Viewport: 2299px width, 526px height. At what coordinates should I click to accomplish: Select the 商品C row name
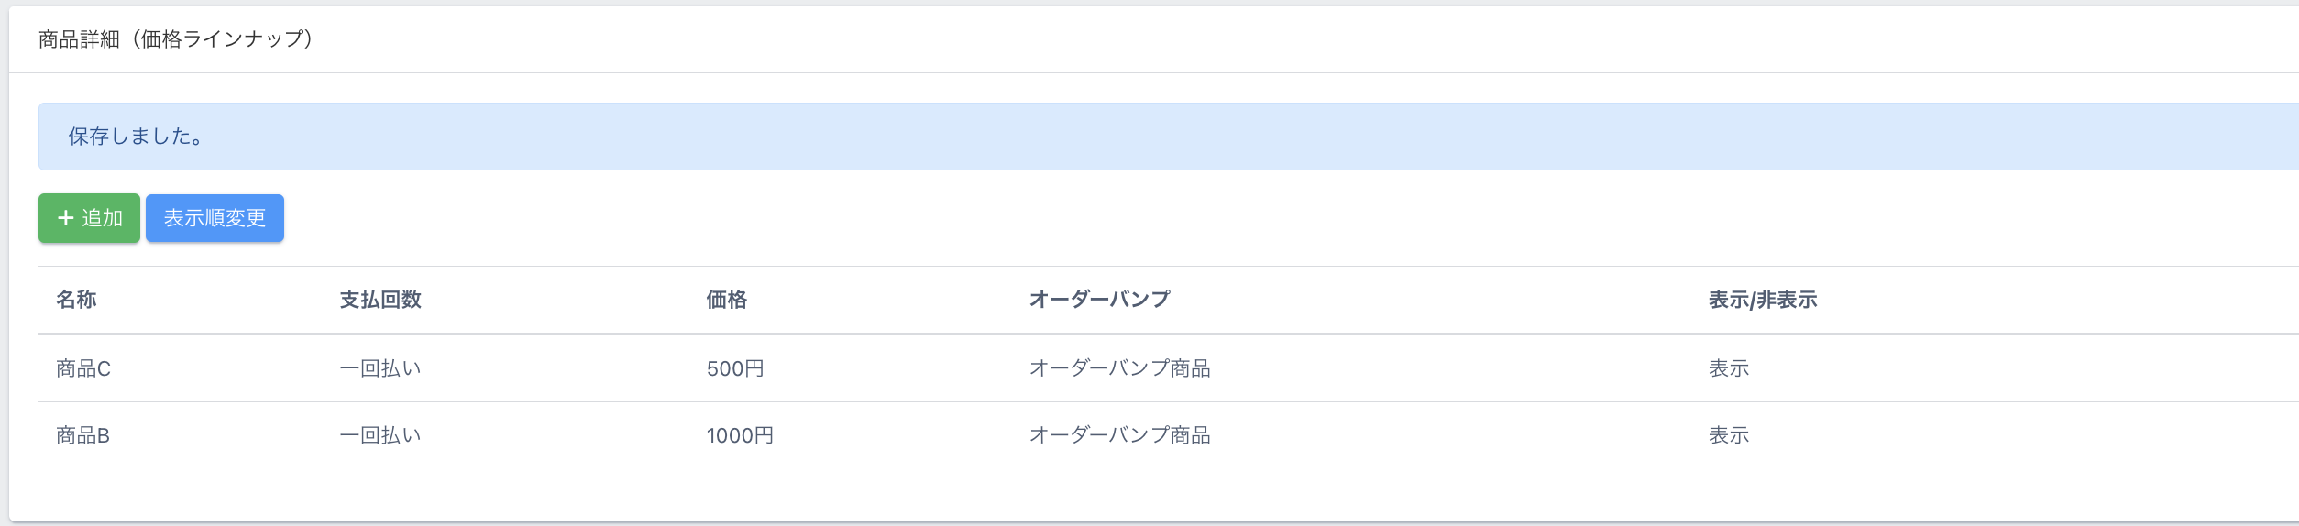click(83, 368)
